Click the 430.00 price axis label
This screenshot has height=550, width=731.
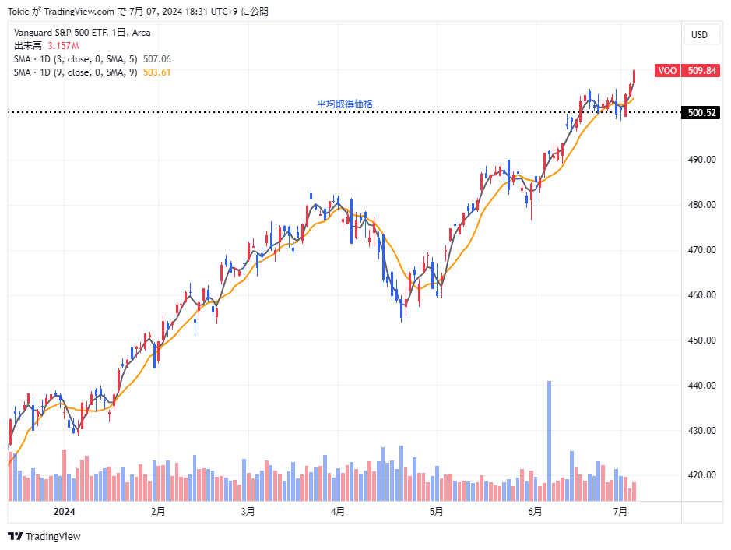pyautogui.click(x=701, y=431)
